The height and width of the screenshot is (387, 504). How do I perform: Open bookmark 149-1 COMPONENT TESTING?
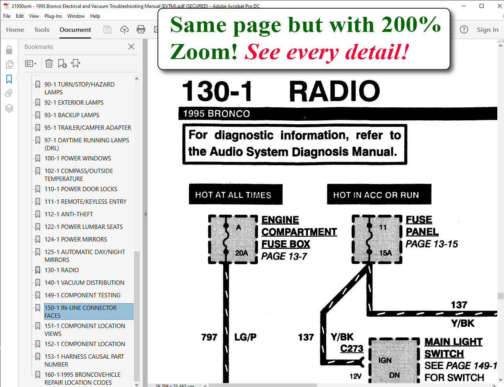coord(82,295)
